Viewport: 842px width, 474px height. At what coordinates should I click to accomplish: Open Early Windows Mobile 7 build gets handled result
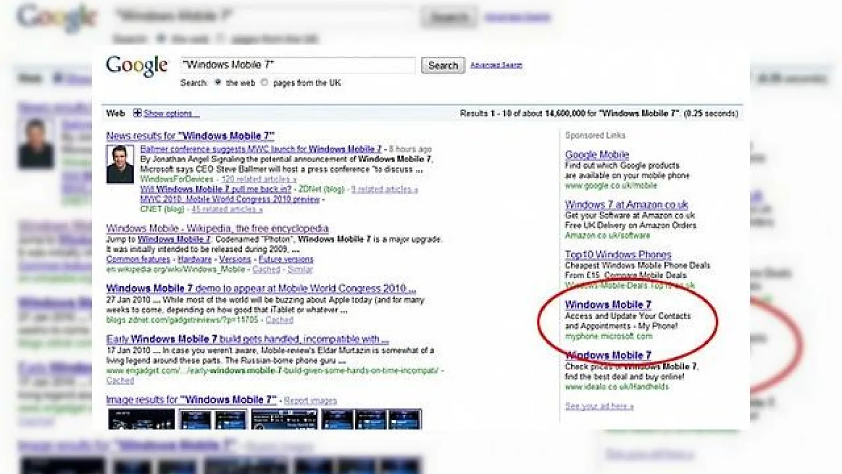tap(247, 339)
